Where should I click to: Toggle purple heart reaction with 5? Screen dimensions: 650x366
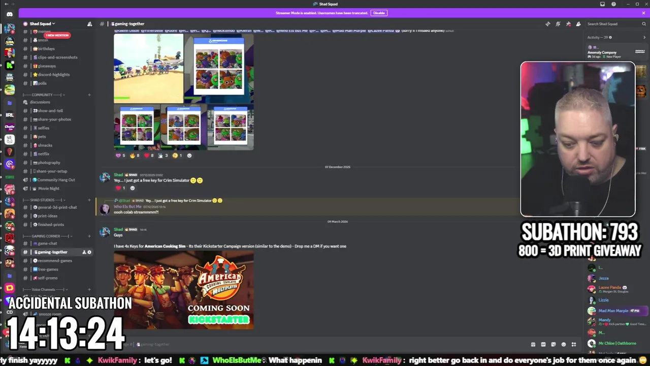120,156
